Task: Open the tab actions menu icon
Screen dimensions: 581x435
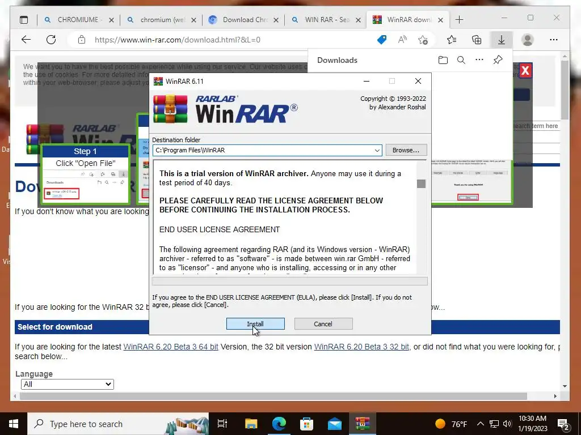Action: [x=24, y=20]
